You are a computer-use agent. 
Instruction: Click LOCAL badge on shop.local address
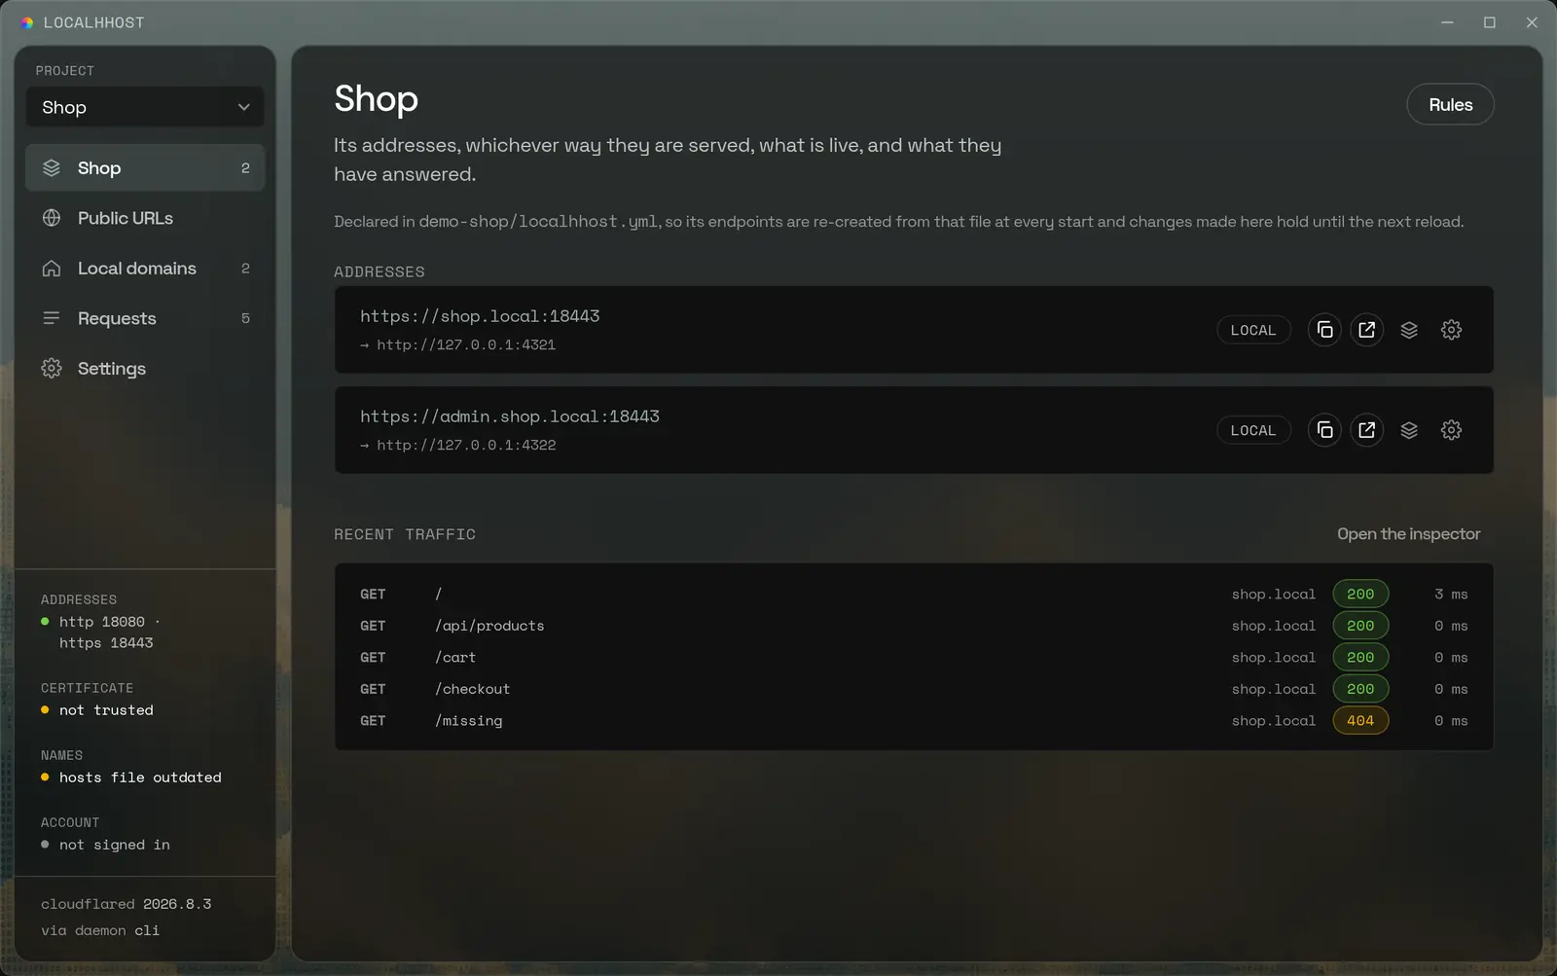coord(1253,330)
